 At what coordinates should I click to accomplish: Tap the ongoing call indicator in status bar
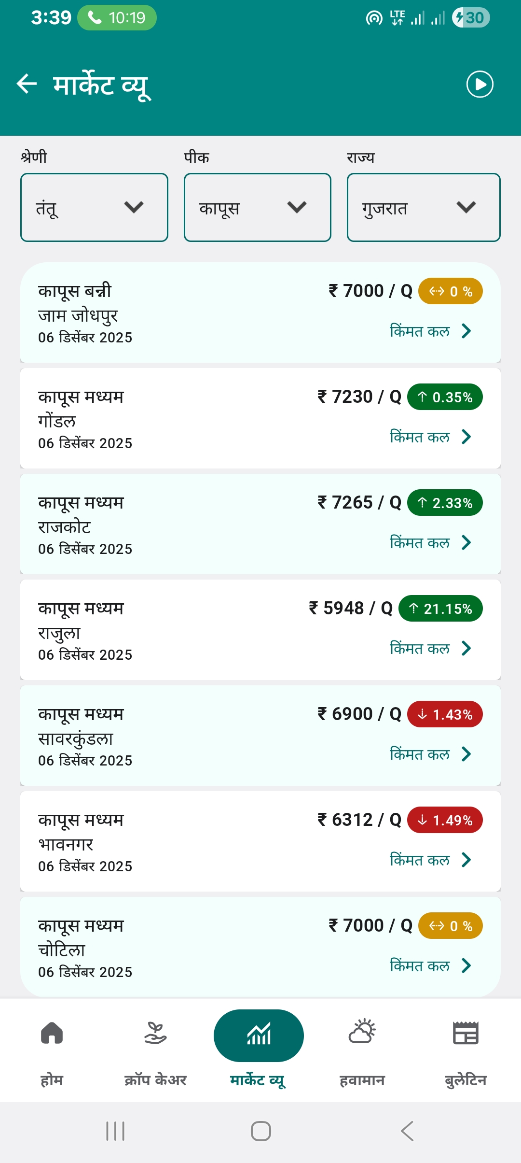pos(117,18)
